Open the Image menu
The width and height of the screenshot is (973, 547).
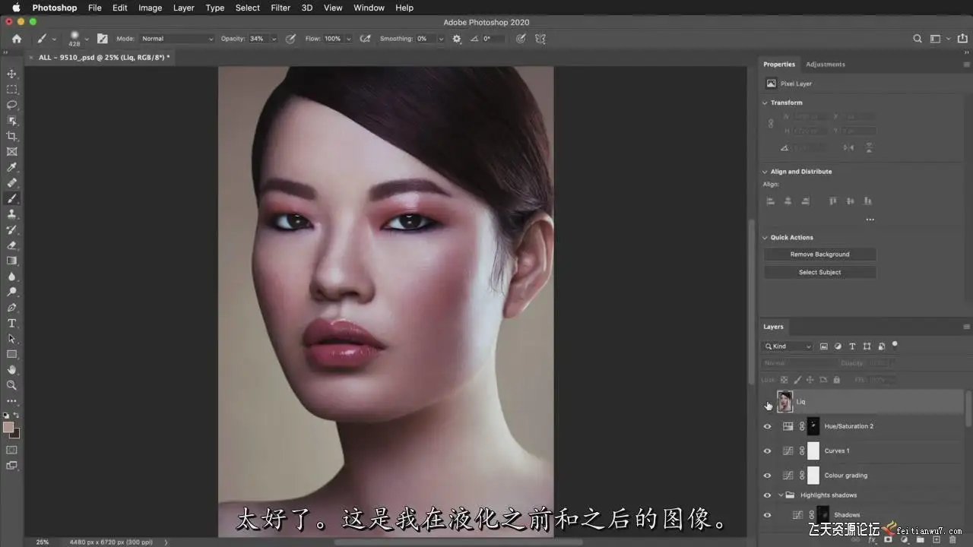coord(150,8)
